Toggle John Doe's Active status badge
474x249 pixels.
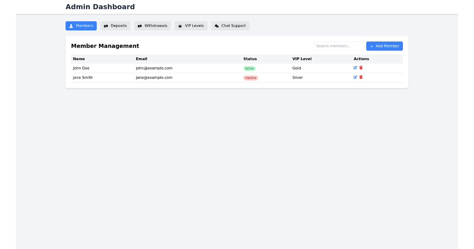(250, 68)
